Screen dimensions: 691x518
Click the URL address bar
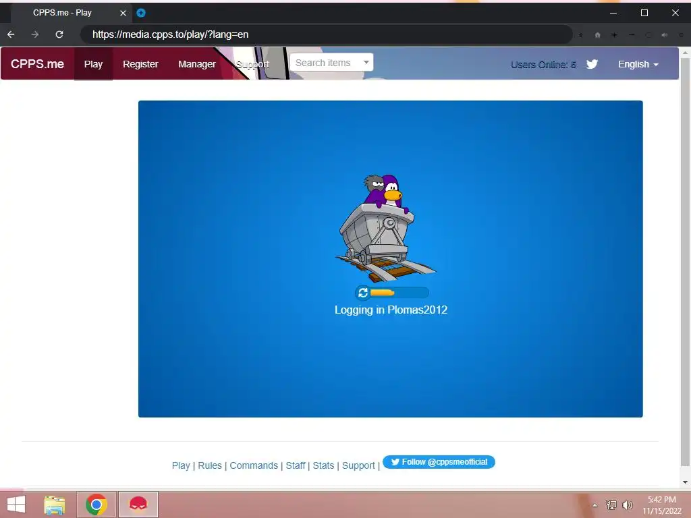click(326, 34)
